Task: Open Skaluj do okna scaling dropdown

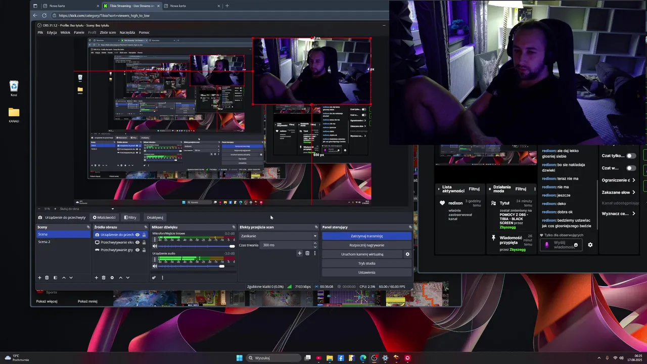Action: (86, 209)
